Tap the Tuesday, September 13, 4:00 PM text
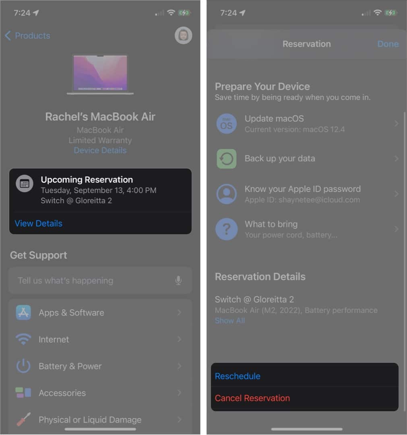The image size is (407, 435). [98, 190]
